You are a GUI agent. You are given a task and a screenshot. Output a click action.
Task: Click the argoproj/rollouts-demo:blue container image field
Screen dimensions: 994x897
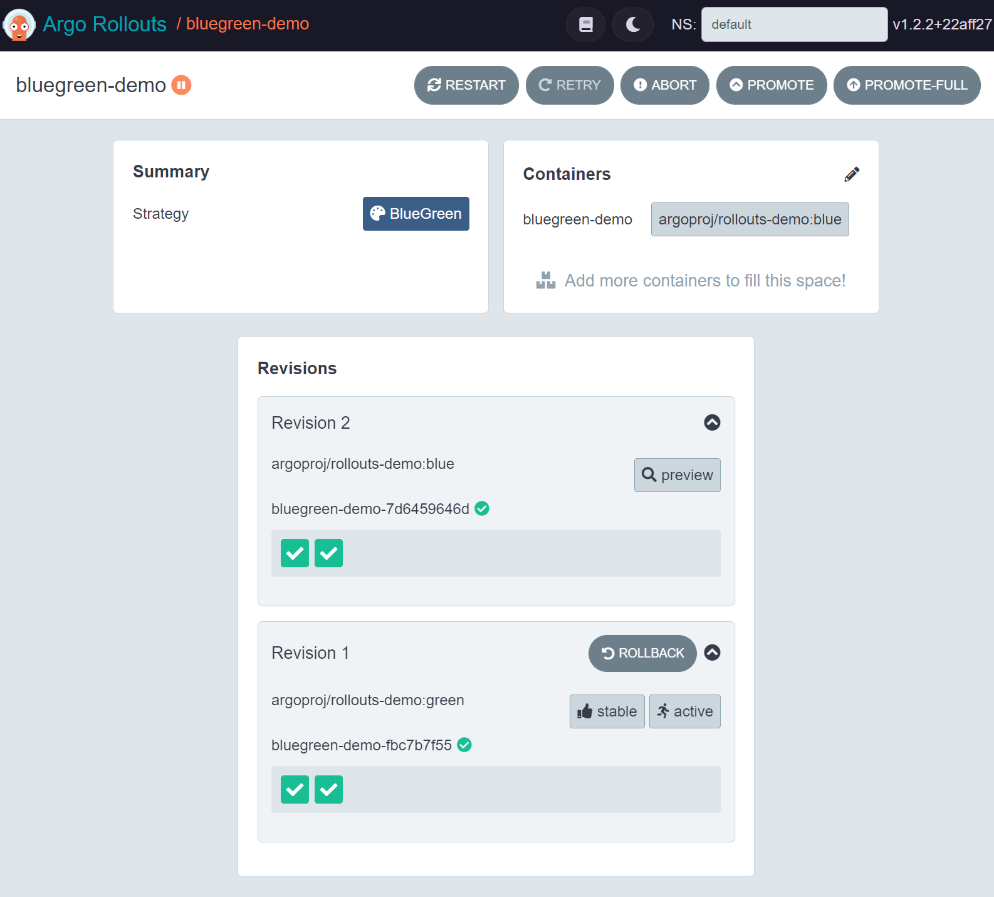pyautogui.click(x=750, y=219)
